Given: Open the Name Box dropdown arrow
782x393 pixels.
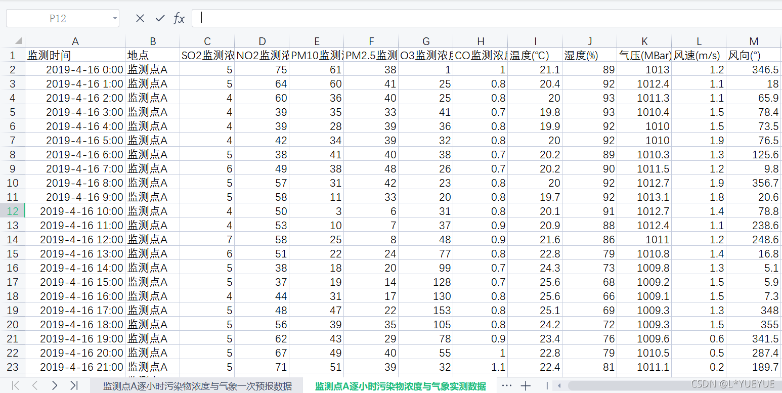Looking at the screenshot, I should (115, 19).
